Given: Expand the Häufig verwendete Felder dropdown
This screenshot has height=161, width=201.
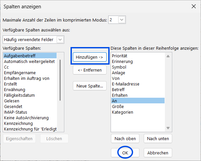Looking at the screenshot, I should point(60,40).
